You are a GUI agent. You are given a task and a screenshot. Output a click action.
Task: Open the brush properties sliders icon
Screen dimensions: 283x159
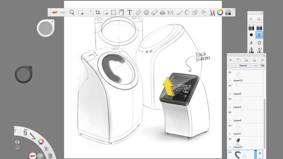pyautogui.click(x=251, y=19)
